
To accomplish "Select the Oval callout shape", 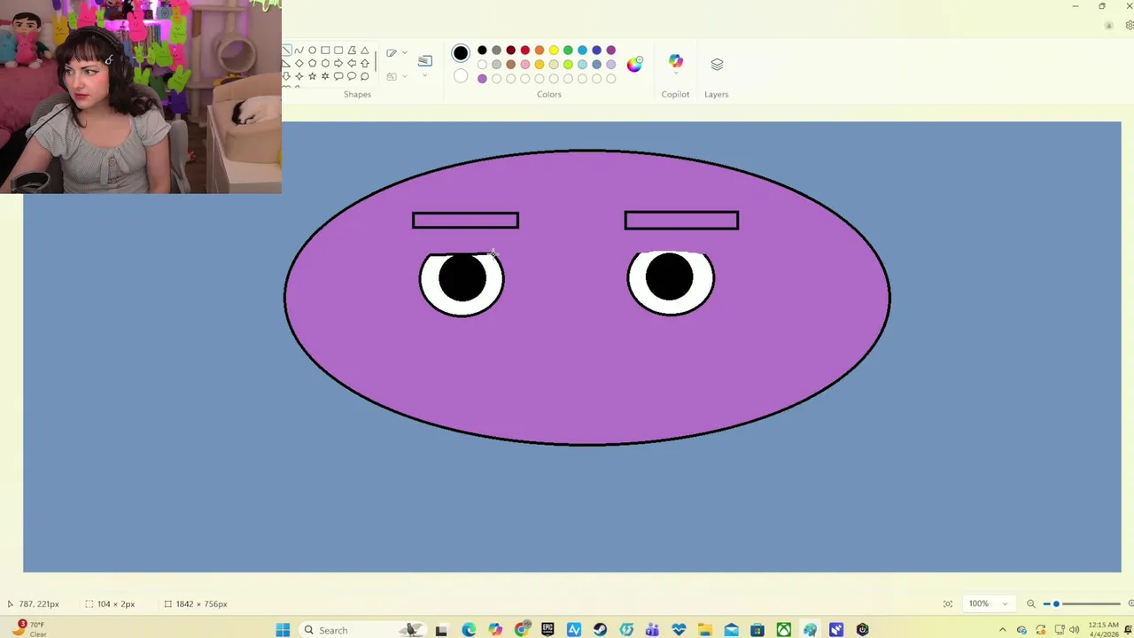I will 352,76.
